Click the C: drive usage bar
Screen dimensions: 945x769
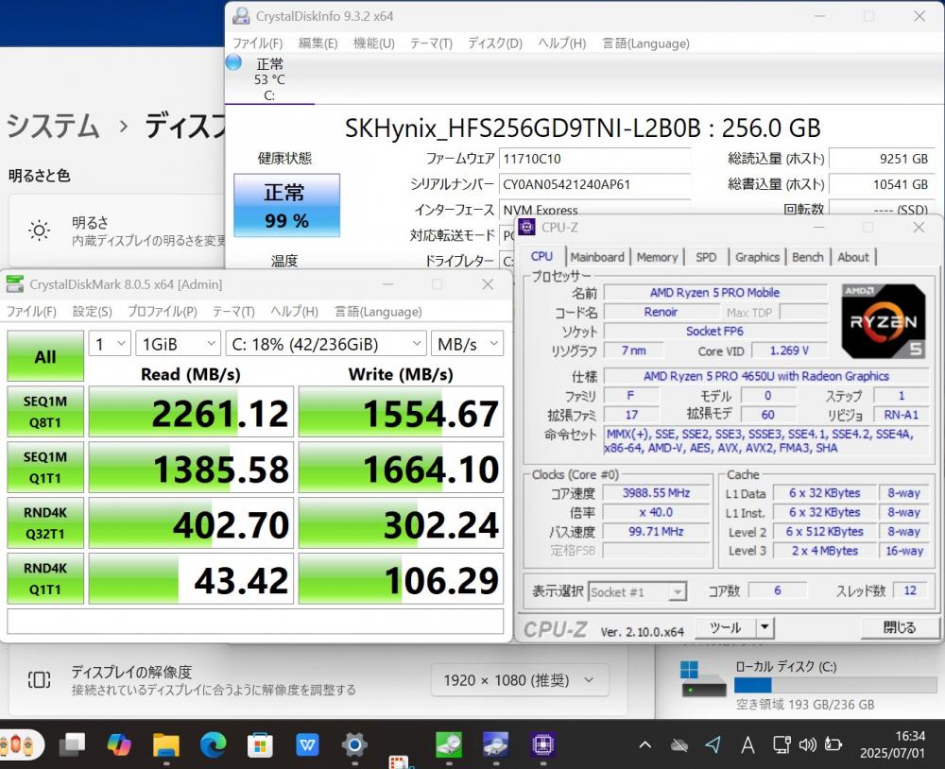pyautogui.click(x=835, y=685)
